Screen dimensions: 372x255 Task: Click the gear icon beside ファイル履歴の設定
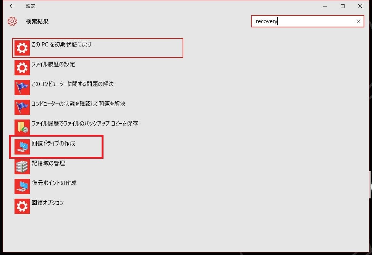[22, 68]
